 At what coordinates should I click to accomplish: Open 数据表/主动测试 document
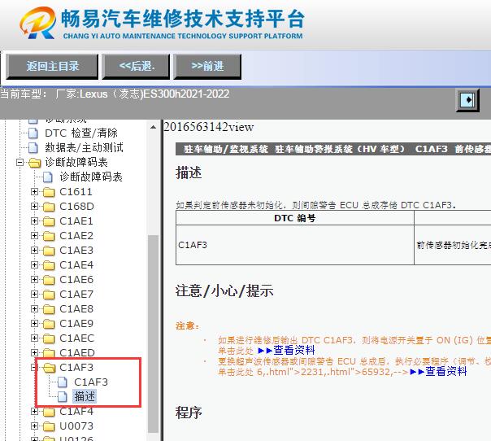(84, 147)
